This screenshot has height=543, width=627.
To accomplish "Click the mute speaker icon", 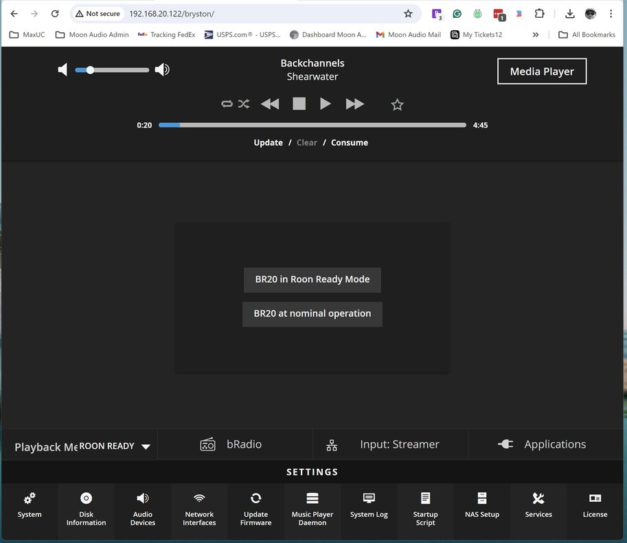I will [x=62, y=69].
